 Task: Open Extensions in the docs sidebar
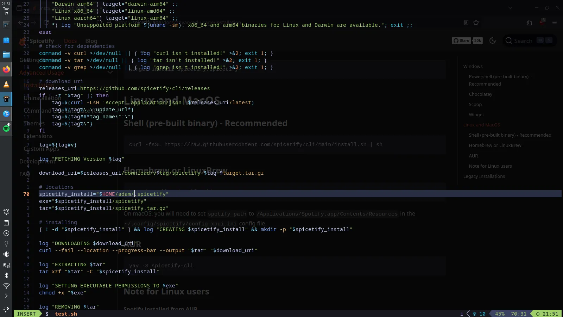click(38, 136)
